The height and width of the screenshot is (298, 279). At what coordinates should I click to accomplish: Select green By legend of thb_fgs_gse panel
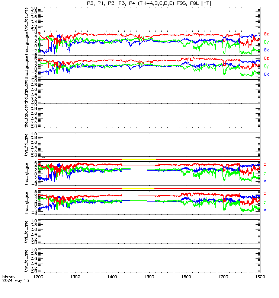266,42
